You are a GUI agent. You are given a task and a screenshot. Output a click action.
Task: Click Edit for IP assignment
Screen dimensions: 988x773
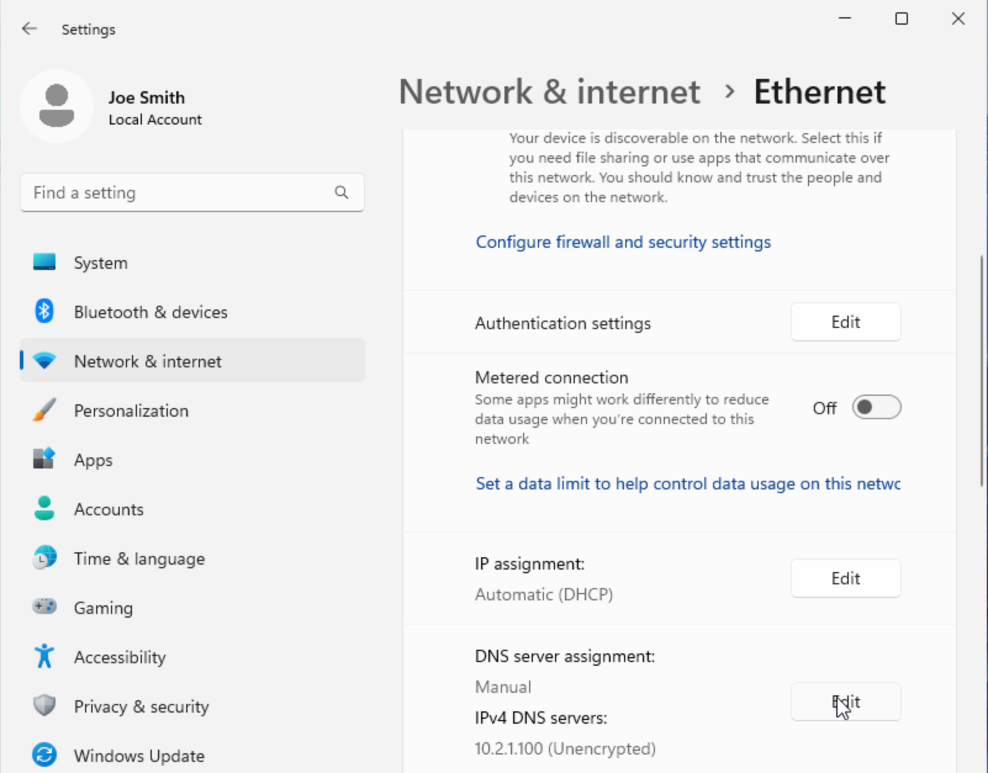click(845, 578)
